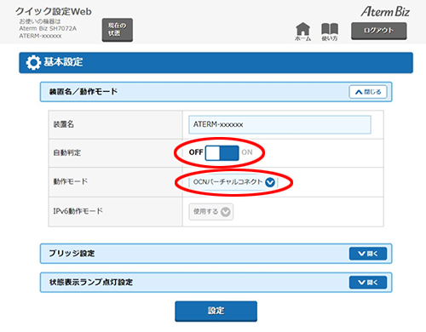Screen dimensions: 426x332
Task: Collapse 装置名/動作モード with 閉じる
Action: click(x=368, y=92)
